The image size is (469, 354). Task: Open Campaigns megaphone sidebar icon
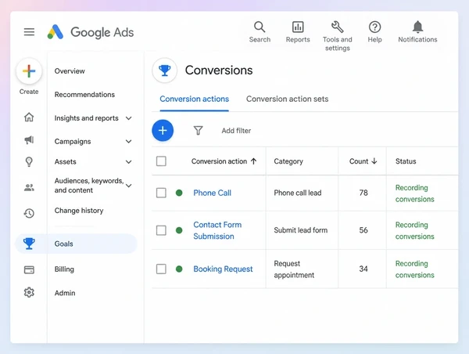tap(29, 139)
